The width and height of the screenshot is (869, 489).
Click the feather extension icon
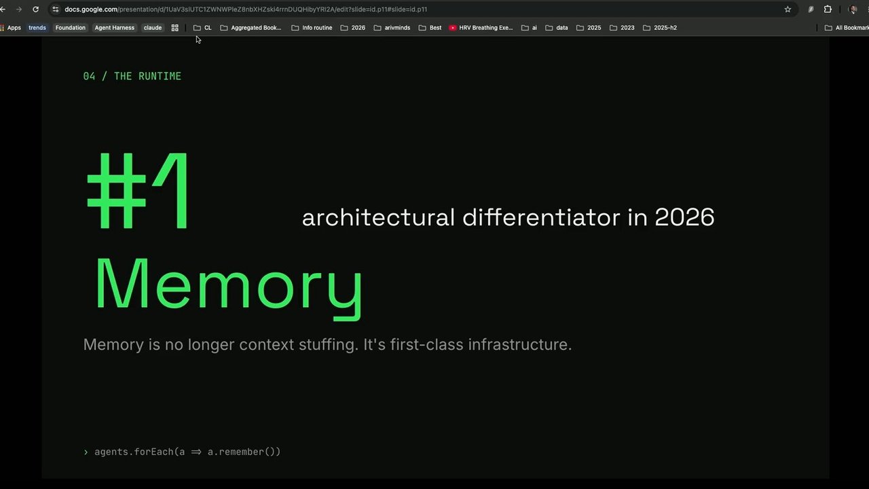(811, 10)
